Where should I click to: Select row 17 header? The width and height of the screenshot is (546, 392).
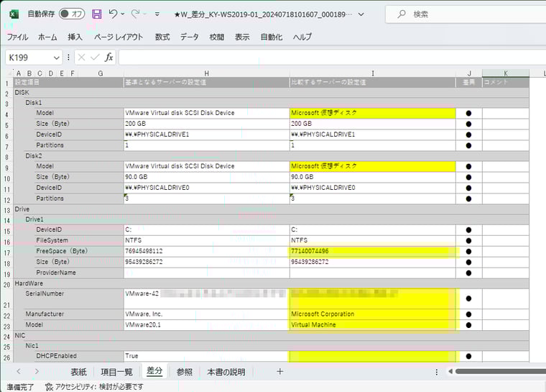coord(7,252)
